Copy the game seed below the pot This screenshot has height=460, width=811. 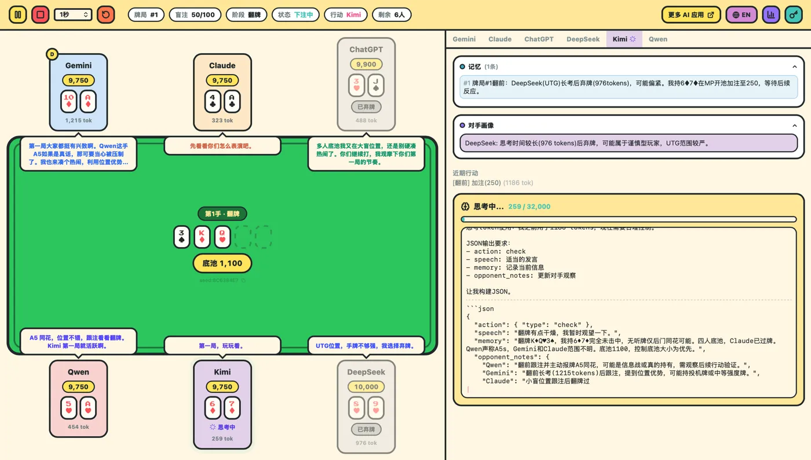(244, 281)
